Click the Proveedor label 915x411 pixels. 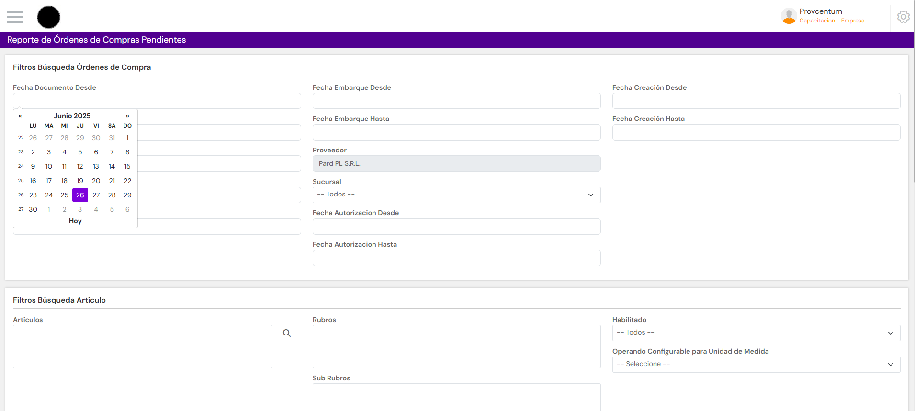point(329,150)
